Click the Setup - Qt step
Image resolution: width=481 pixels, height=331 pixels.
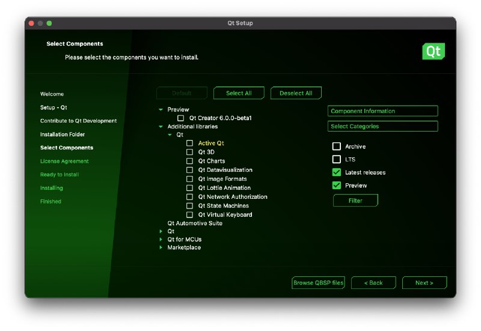click(x=54, y=108)
